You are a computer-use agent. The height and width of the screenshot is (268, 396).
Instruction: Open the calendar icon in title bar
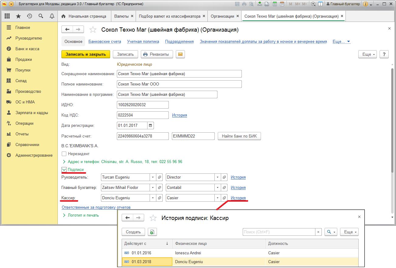(x=282, y=4)
